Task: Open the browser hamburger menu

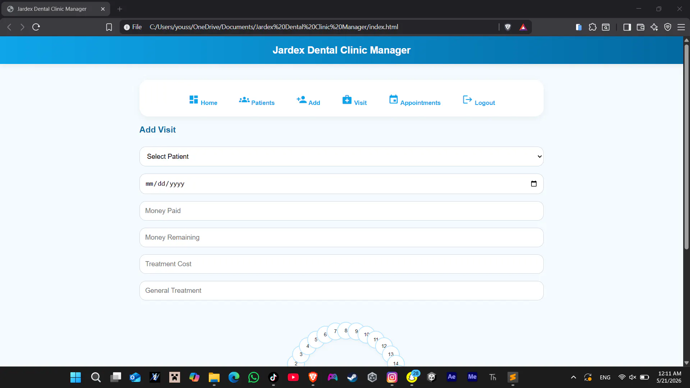Action: coord(681,27)
